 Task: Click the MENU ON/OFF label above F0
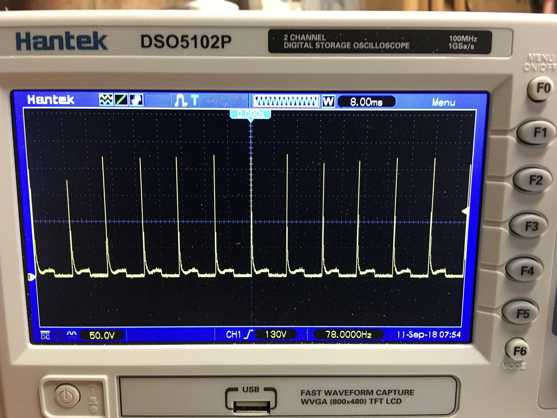[541, 62]
